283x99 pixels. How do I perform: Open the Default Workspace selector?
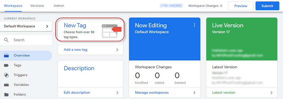point(26,26)
